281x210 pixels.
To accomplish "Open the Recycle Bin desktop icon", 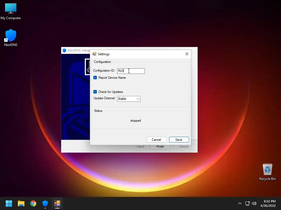I will [267, 172].
